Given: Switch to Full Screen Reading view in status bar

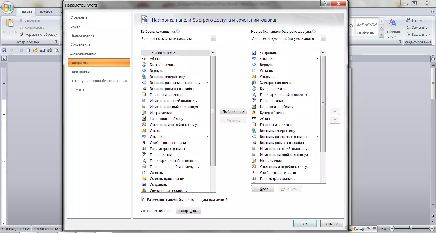Looking at the screenshot, I should click(x=356, y=229).
